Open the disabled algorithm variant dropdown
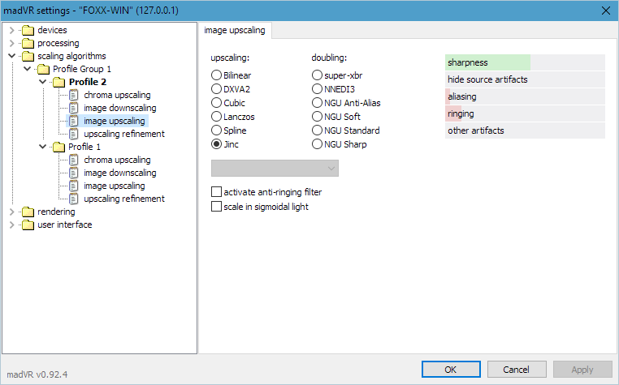Screen dimensions: 619x385 275,169
